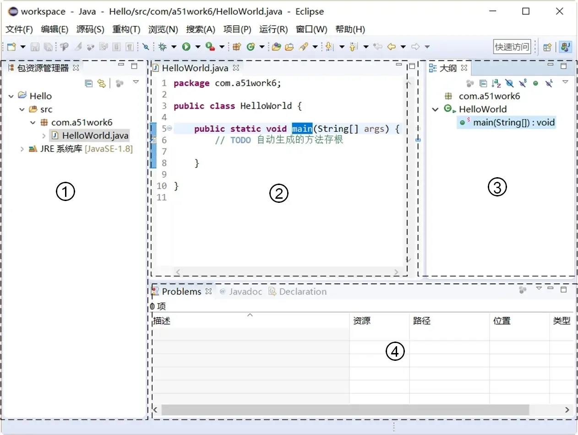The height and width of the screenshot is (435, 578).
Task: Close the HelloWorld.java editor tab
Action: (x=236, y=68)
